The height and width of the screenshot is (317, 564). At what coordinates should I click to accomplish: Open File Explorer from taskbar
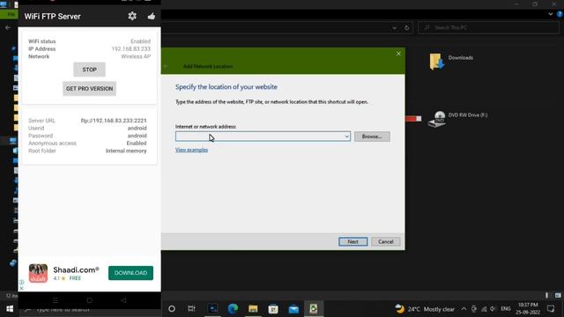pos(253,308)
